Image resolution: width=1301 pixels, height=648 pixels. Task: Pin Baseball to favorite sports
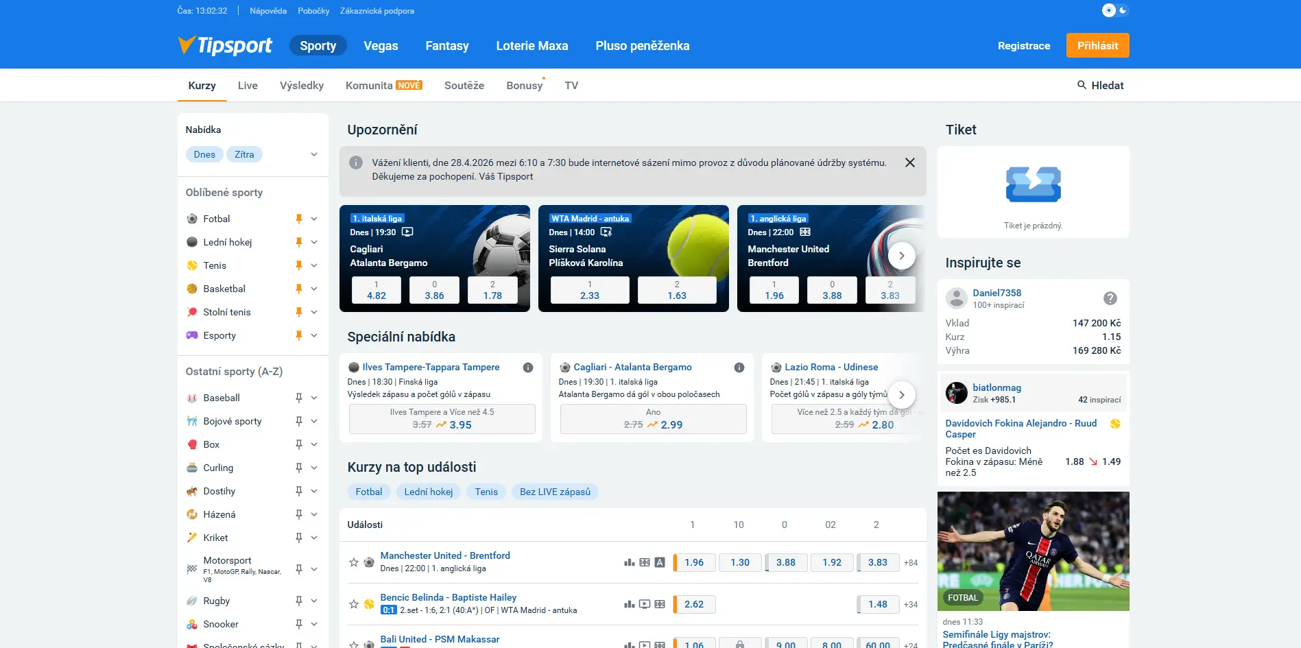298,398
